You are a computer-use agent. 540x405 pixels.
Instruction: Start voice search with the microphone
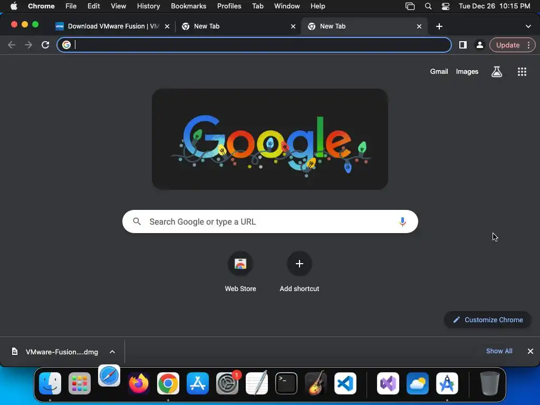coord(402,221)
